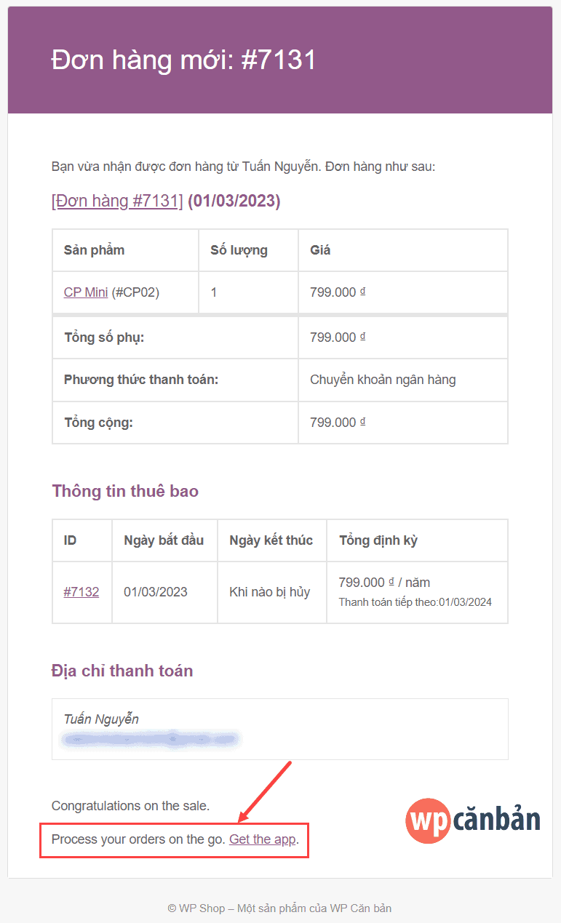This screenshot has height=923, width=561.
Task: Open subscription #7132 link
Action: tap(81, 592)
